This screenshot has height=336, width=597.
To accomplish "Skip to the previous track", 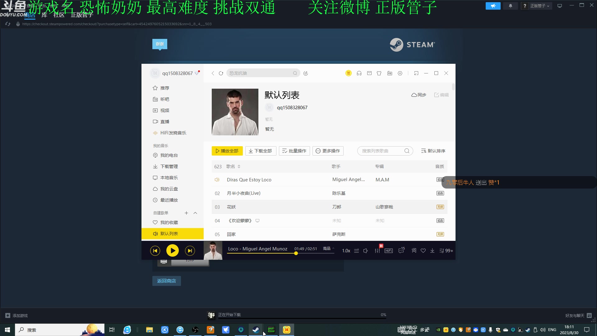I will pos(155,250).
